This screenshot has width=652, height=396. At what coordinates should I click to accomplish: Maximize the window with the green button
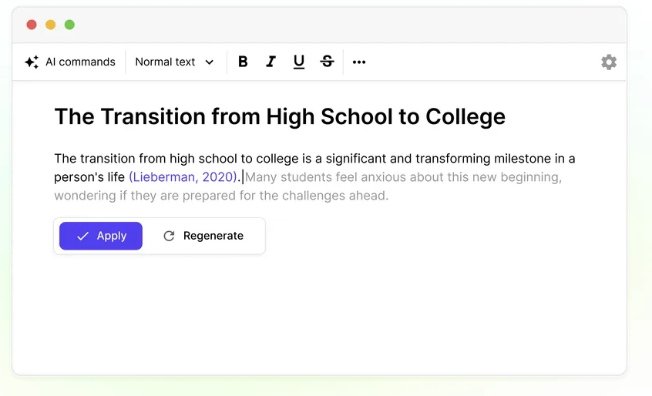pos(70,25)
